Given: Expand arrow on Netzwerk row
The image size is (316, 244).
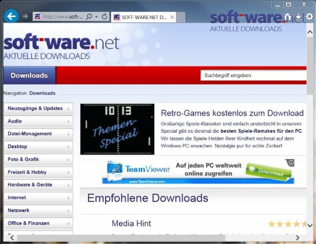Looking at the screenshot, I should coord(69,211).
